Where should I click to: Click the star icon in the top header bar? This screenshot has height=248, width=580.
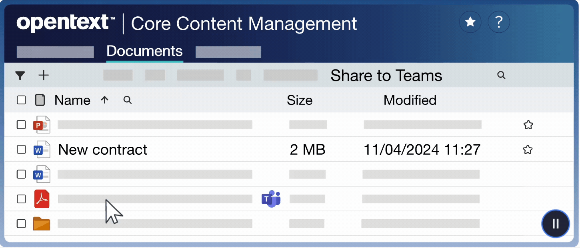coord(470,22)
